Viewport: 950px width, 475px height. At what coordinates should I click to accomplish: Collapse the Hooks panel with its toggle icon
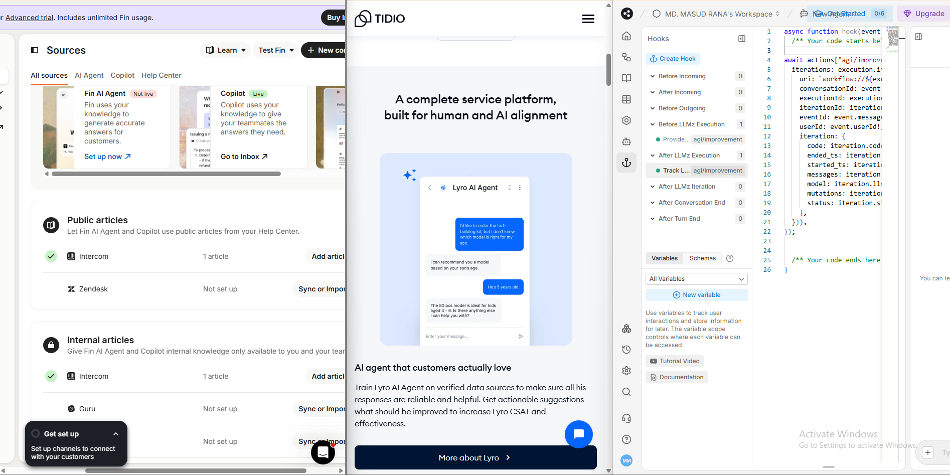[x=741, y=38]
